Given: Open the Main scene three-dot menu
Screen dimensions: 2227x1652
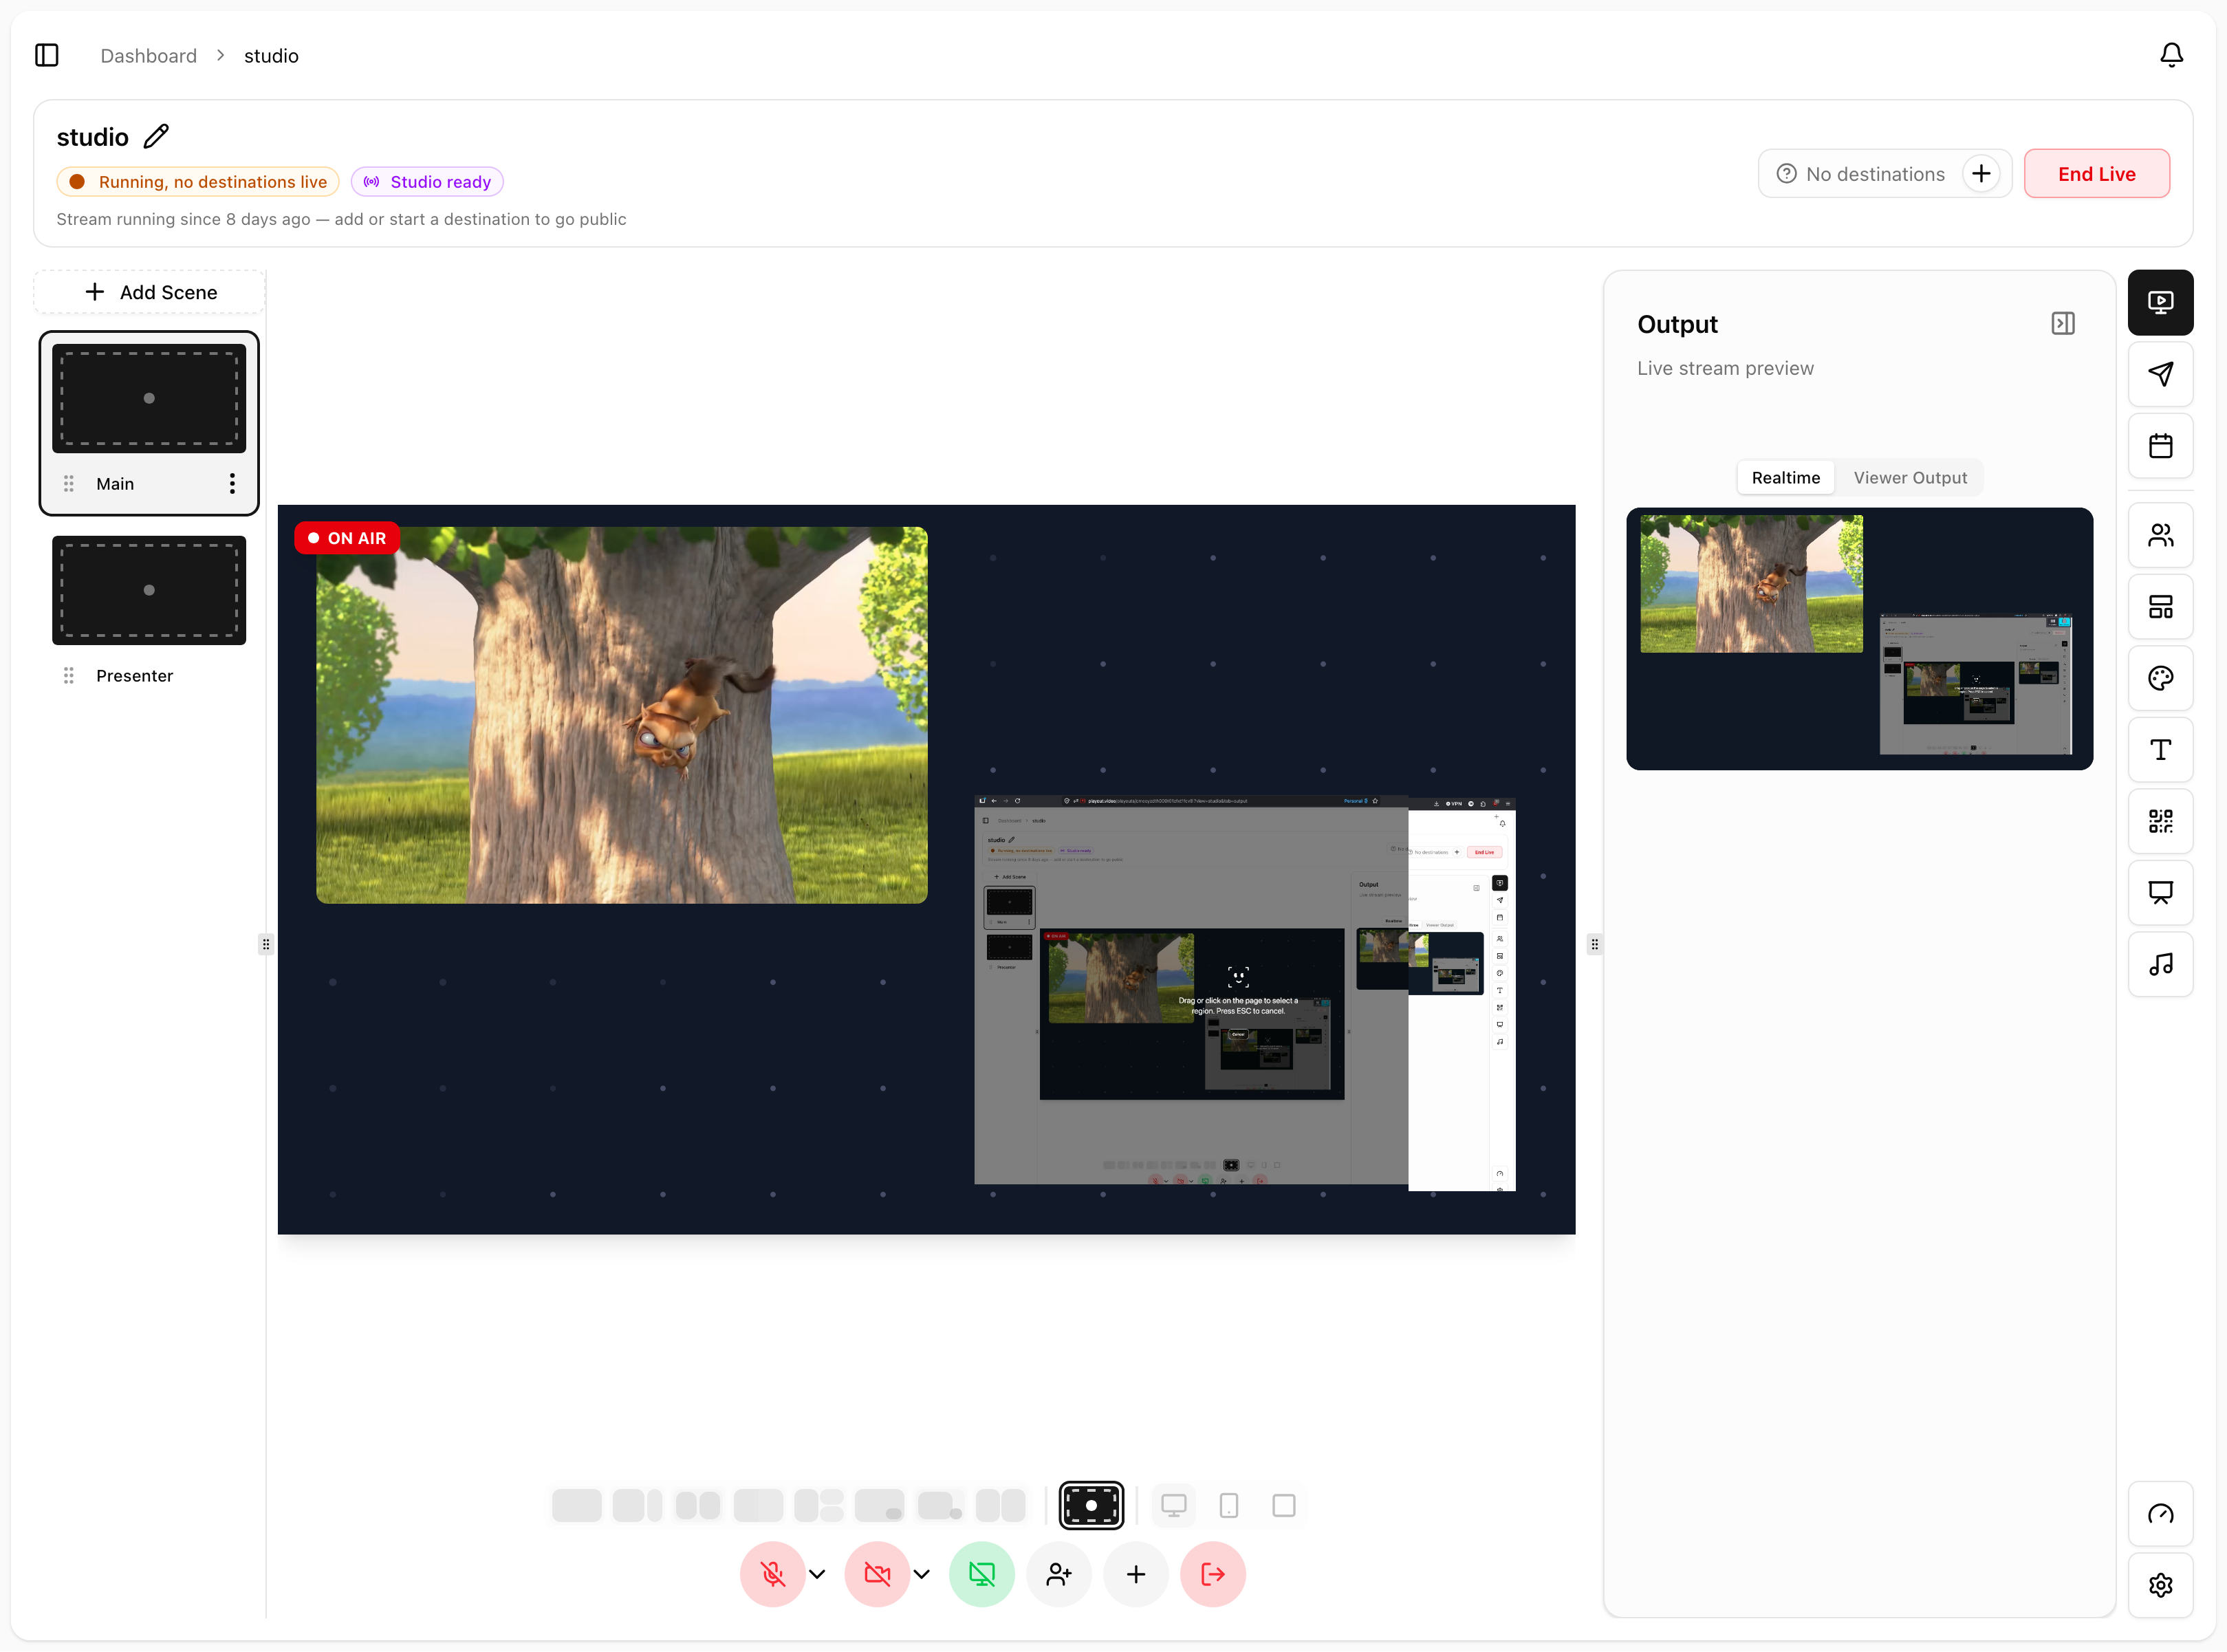Looking at the screenshot, I should coord(232,484).
